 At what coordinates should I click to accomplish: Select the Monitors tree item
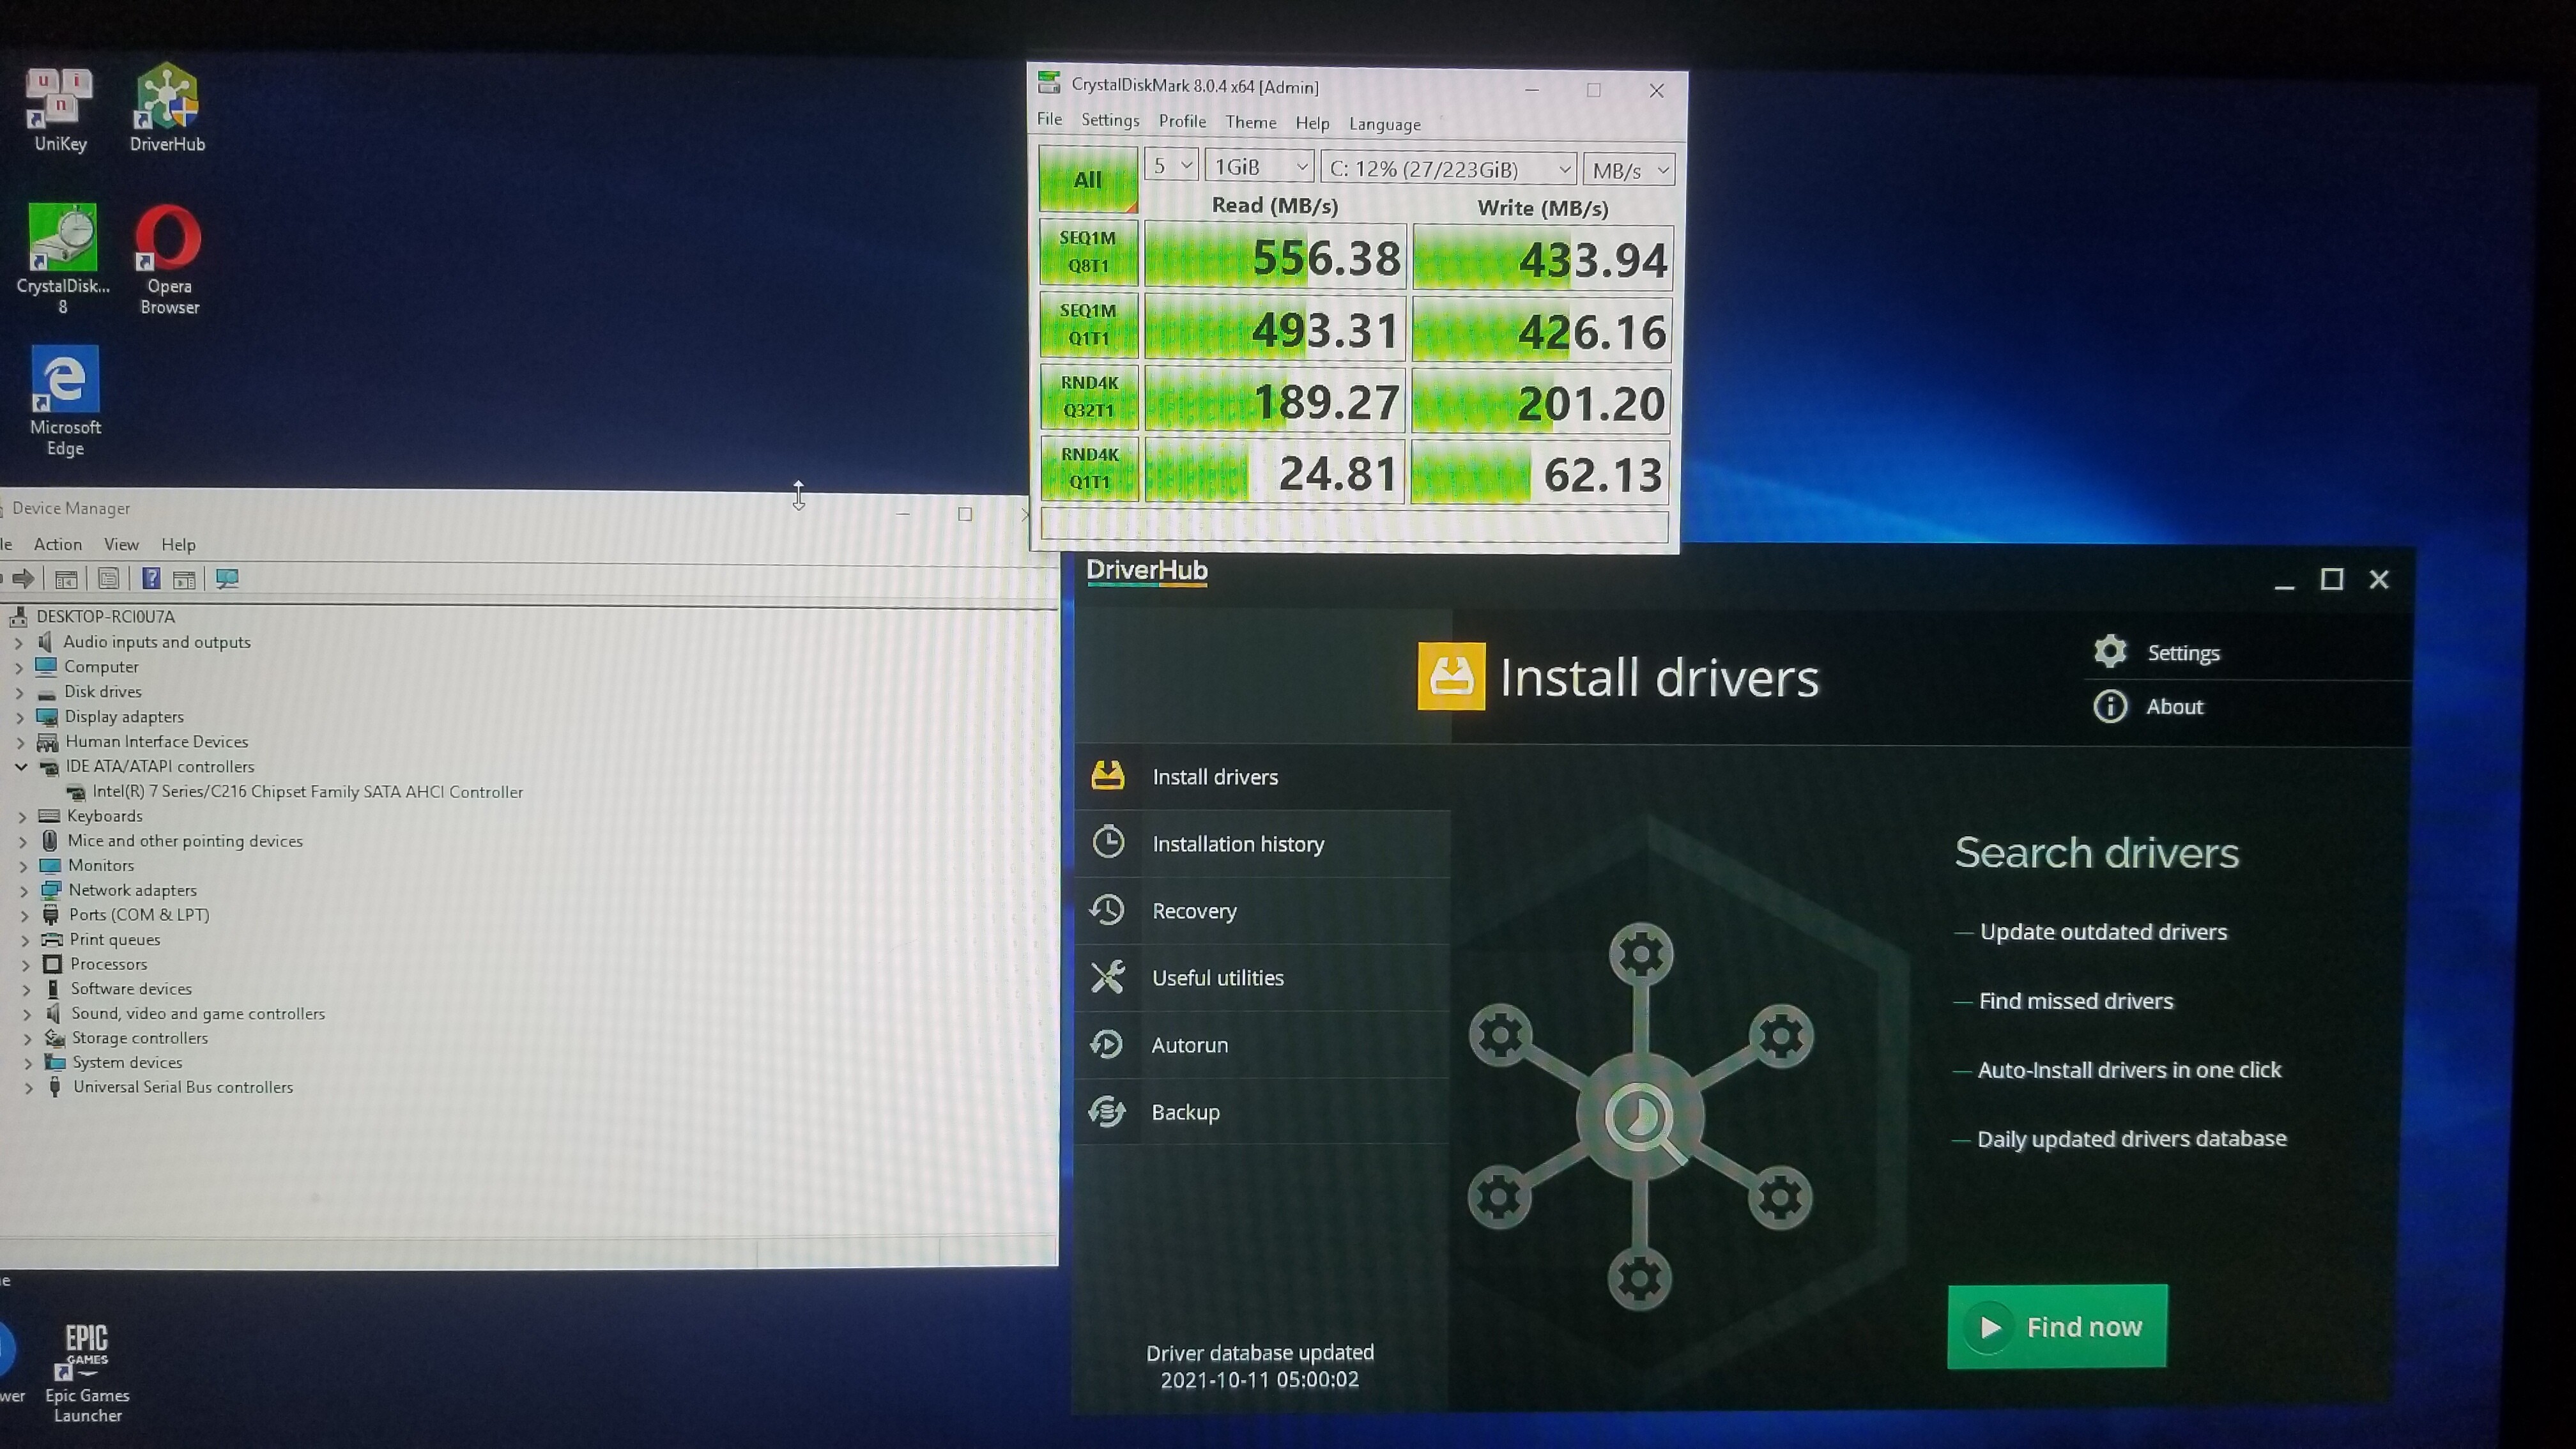click(100, 865)
